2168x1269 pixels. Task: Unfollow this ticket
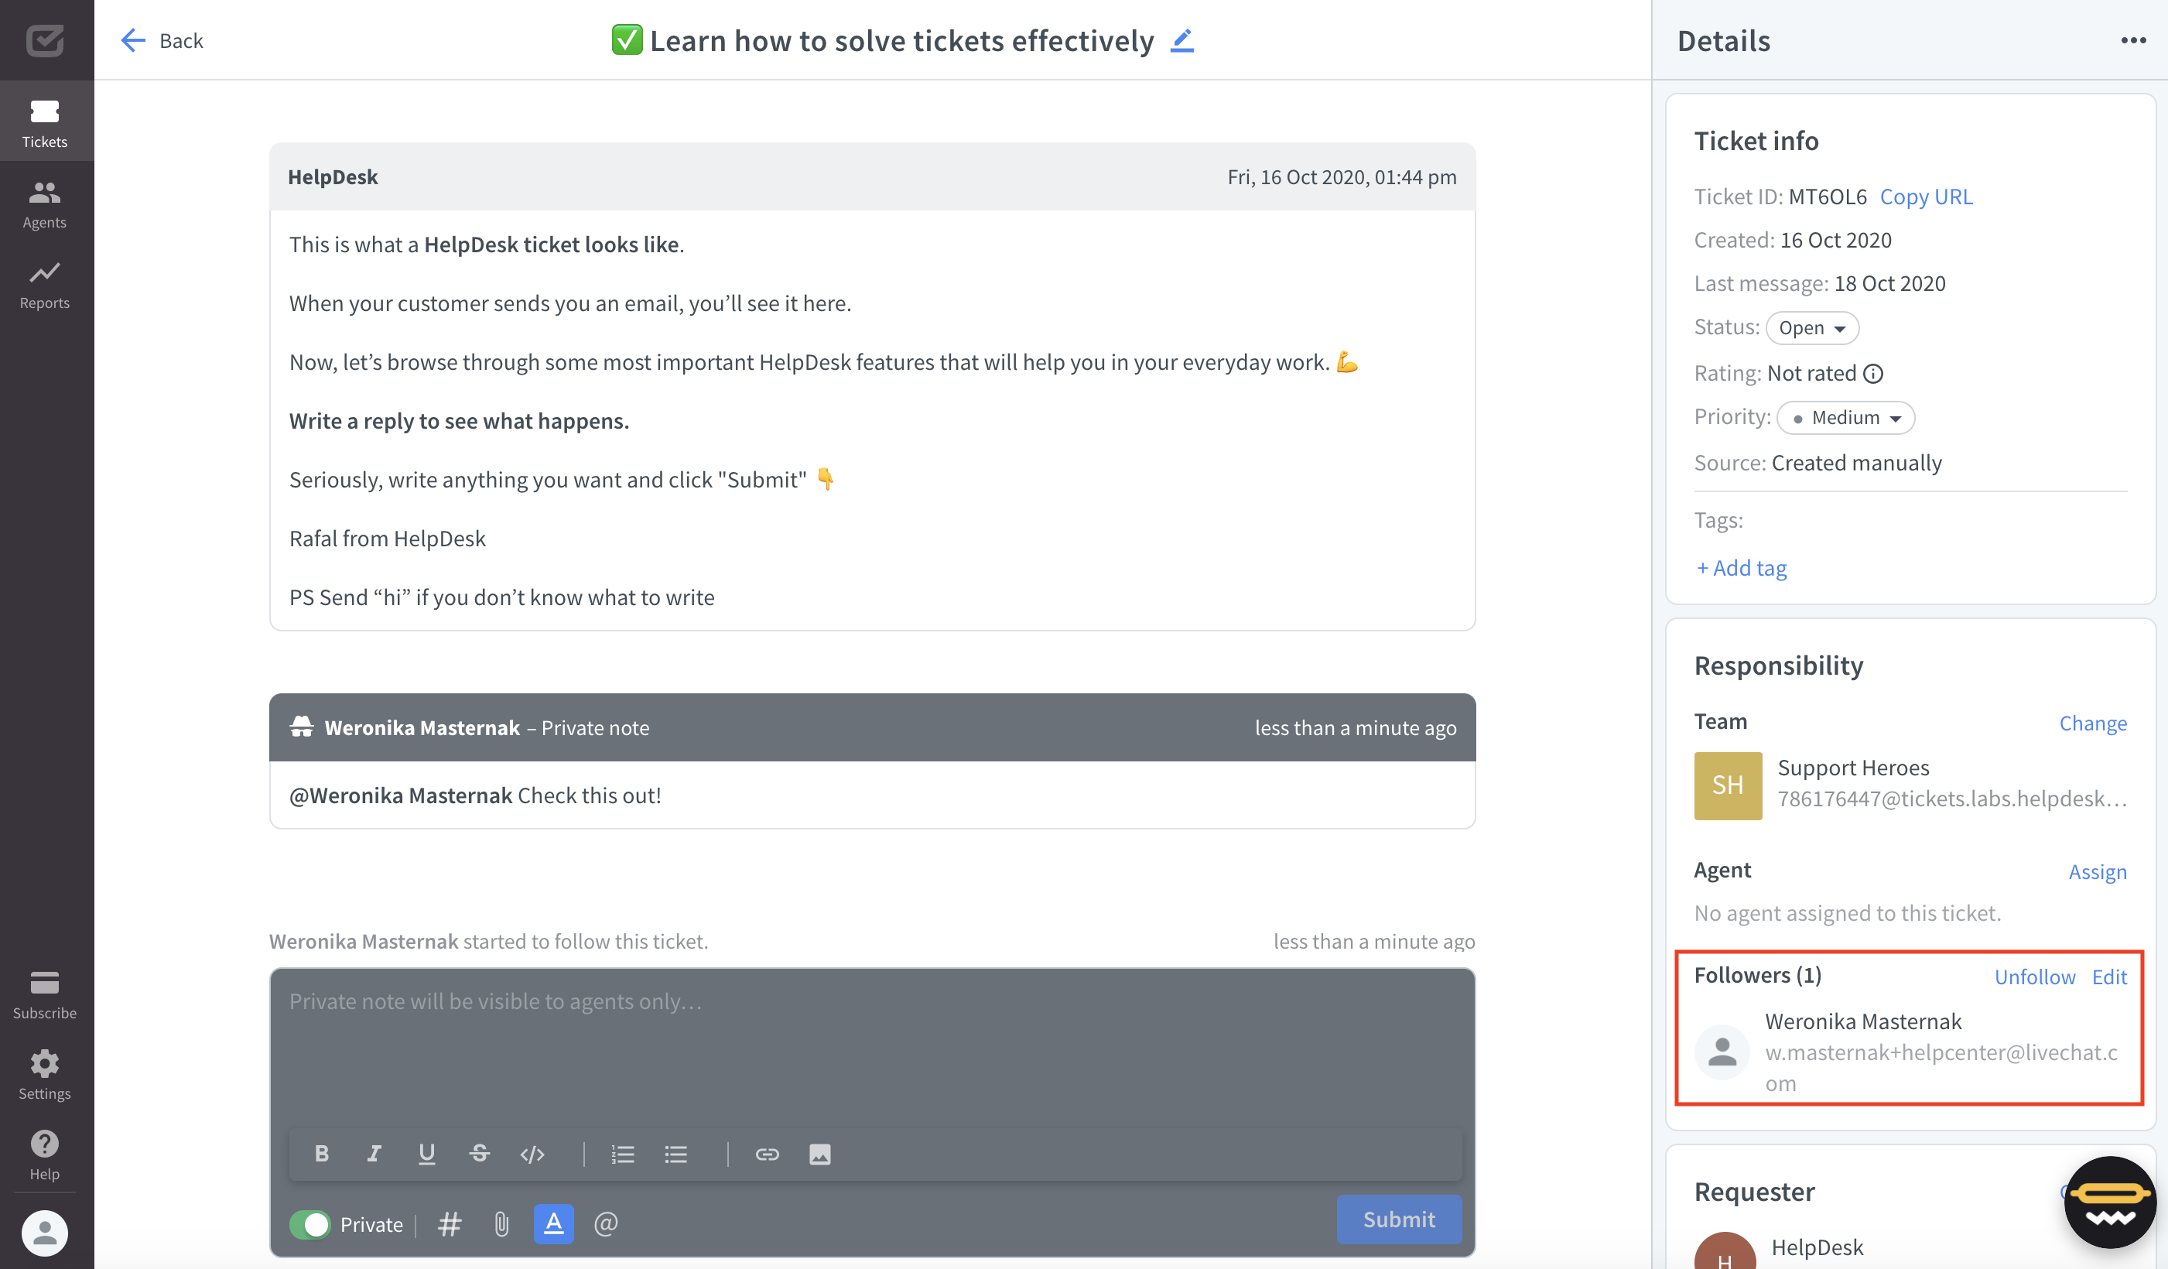pos(2035,977)
